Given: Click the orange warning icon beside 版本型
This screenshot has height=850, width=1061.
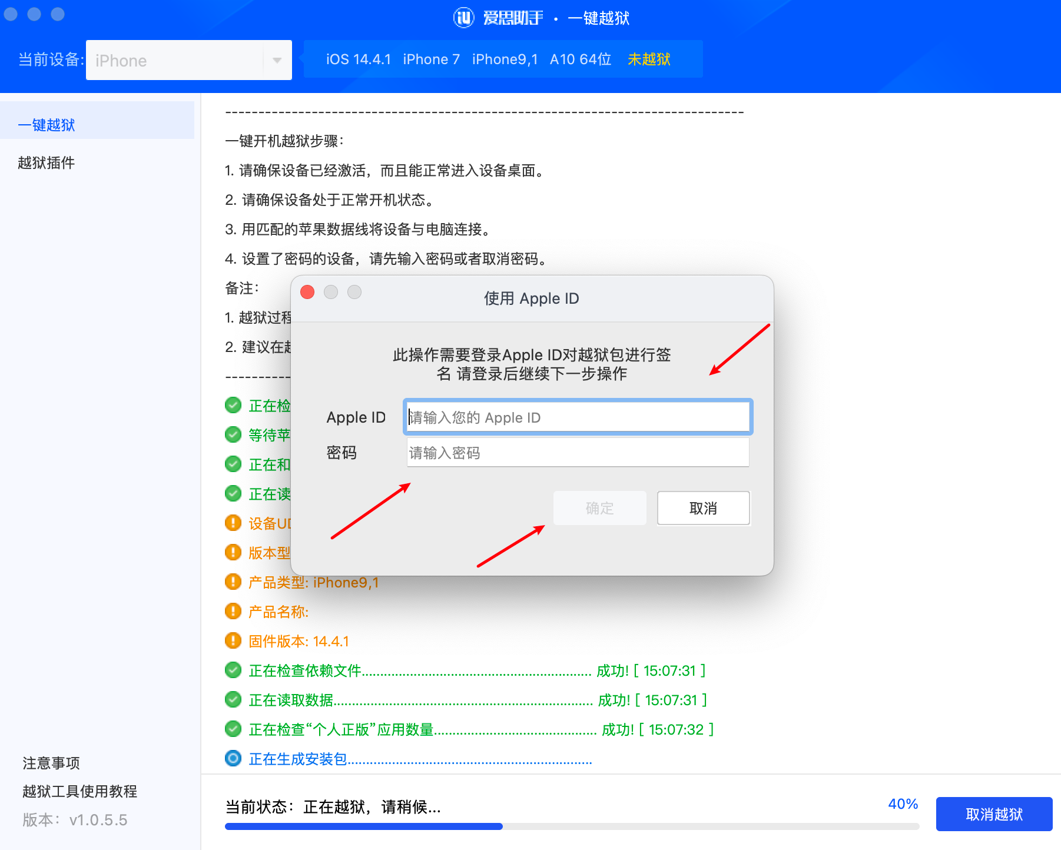Looking at the screenshot, I should point(233,552).
